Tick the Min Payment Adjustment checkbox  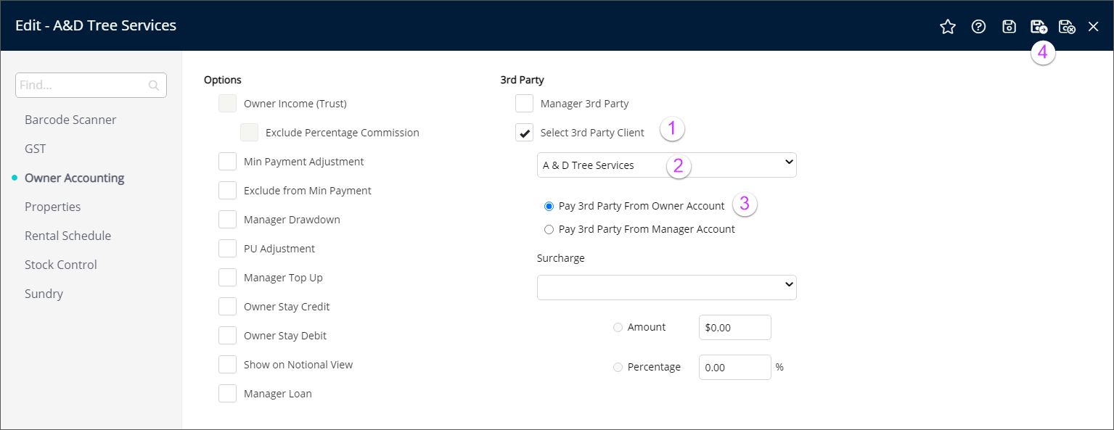click(228, 162)
